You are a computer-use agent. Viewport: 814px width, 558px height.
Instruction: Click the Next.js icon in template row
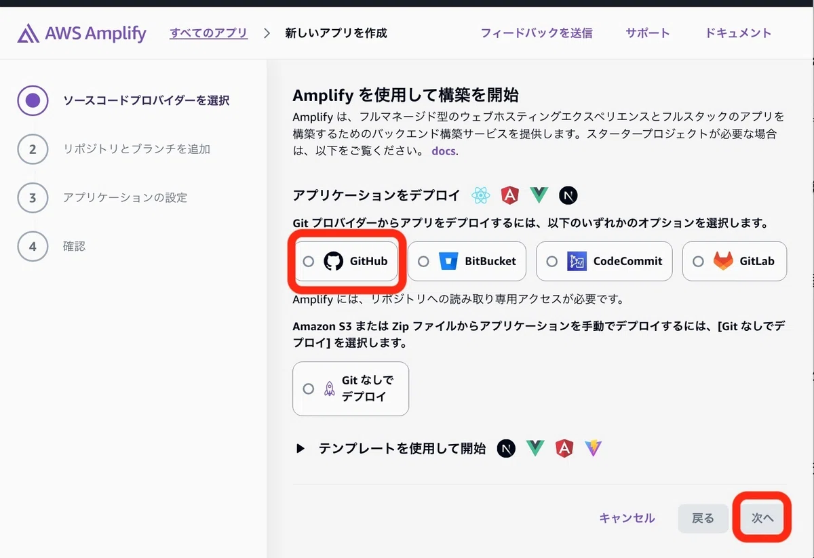(506, 448)
